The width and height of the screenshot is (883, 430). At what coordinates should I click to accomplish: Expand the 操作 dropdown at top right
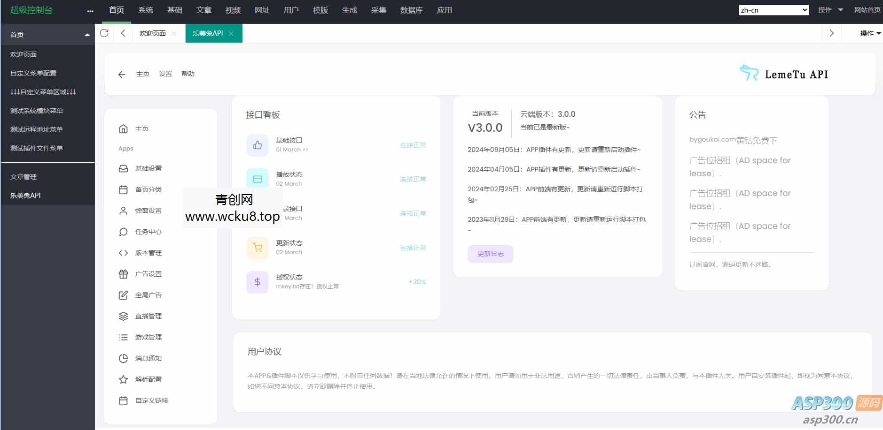828,9
